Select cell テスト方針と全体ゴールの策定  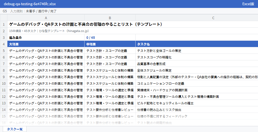point(197,51)
